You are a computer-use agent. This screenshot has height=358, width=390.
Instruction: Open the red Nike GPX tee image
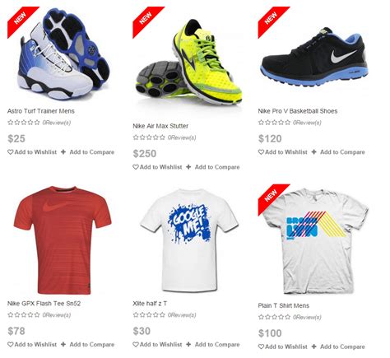(63, 240)
